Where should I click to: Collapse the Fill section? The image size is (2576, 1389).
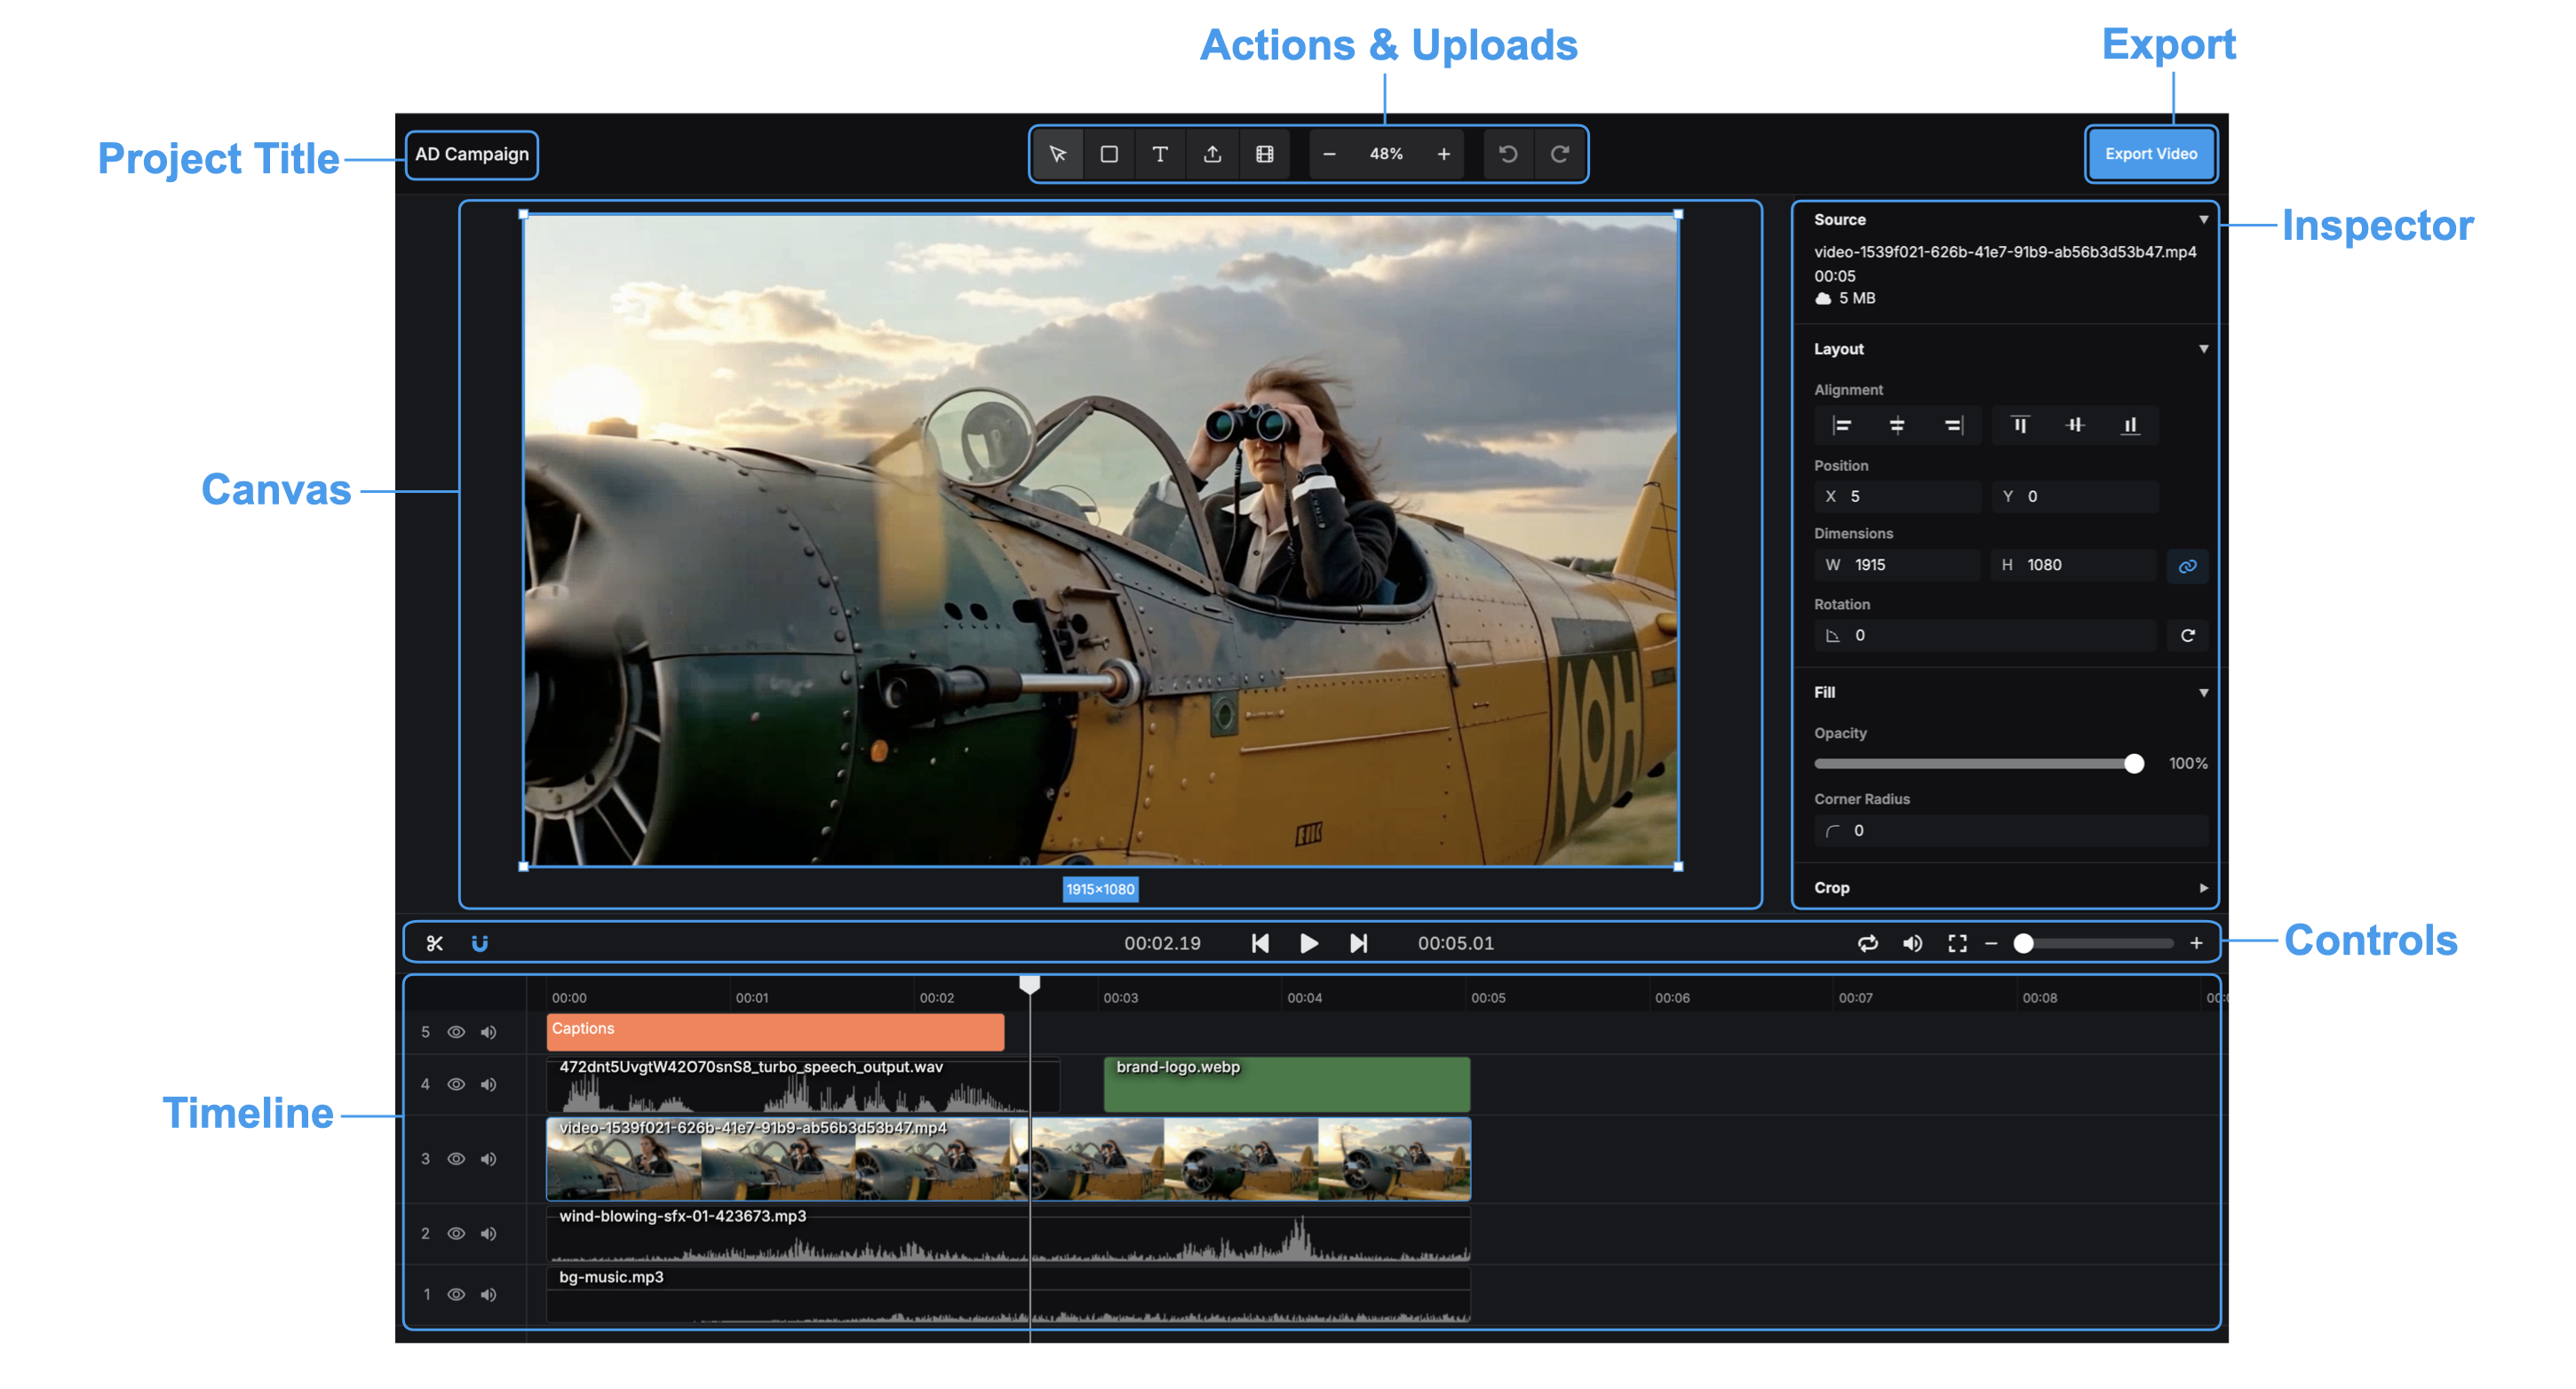point(2203,693)
